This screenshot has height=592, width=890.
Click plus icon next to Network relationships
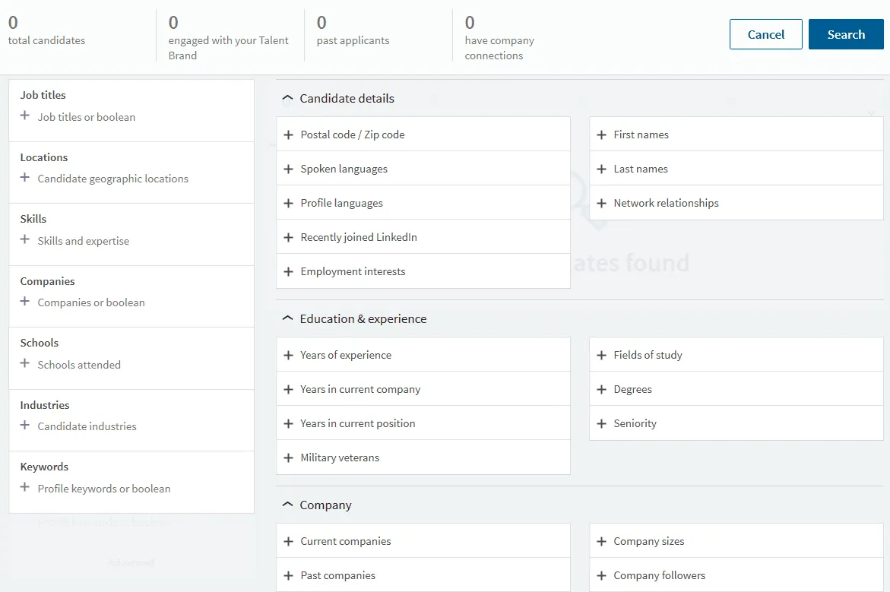tap(601, 204)
